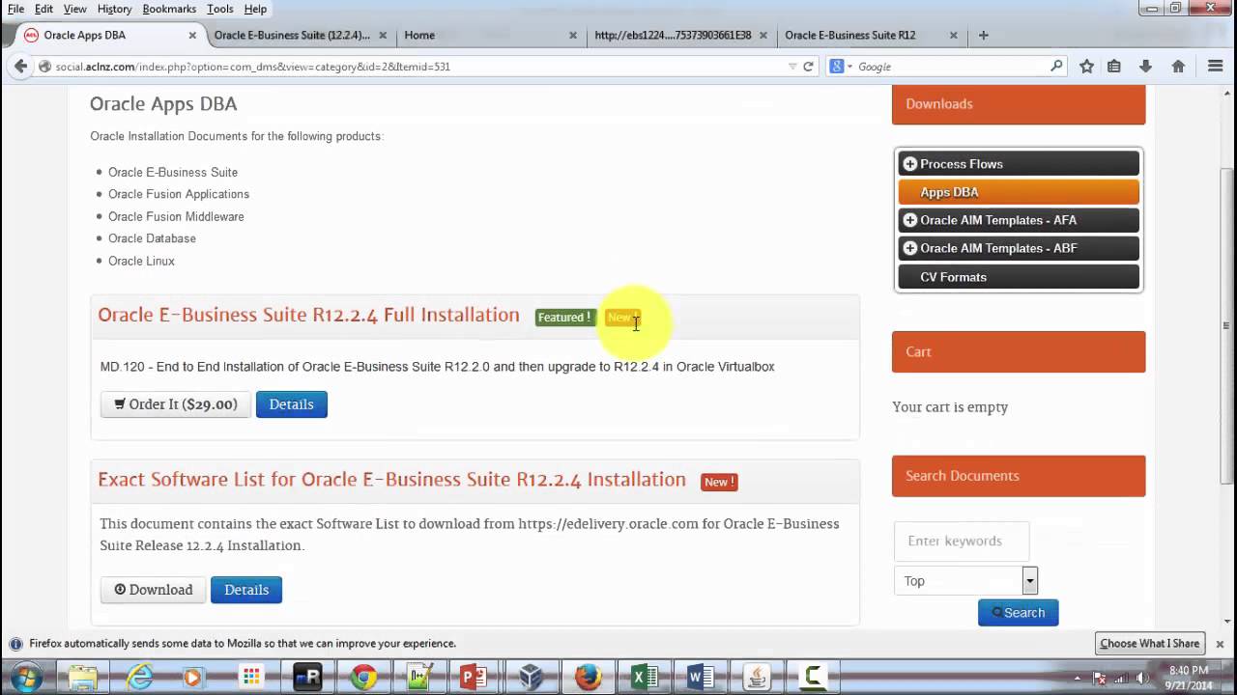Open the View menu
The width and height of the screenshot is (1237, 695).
74,9
